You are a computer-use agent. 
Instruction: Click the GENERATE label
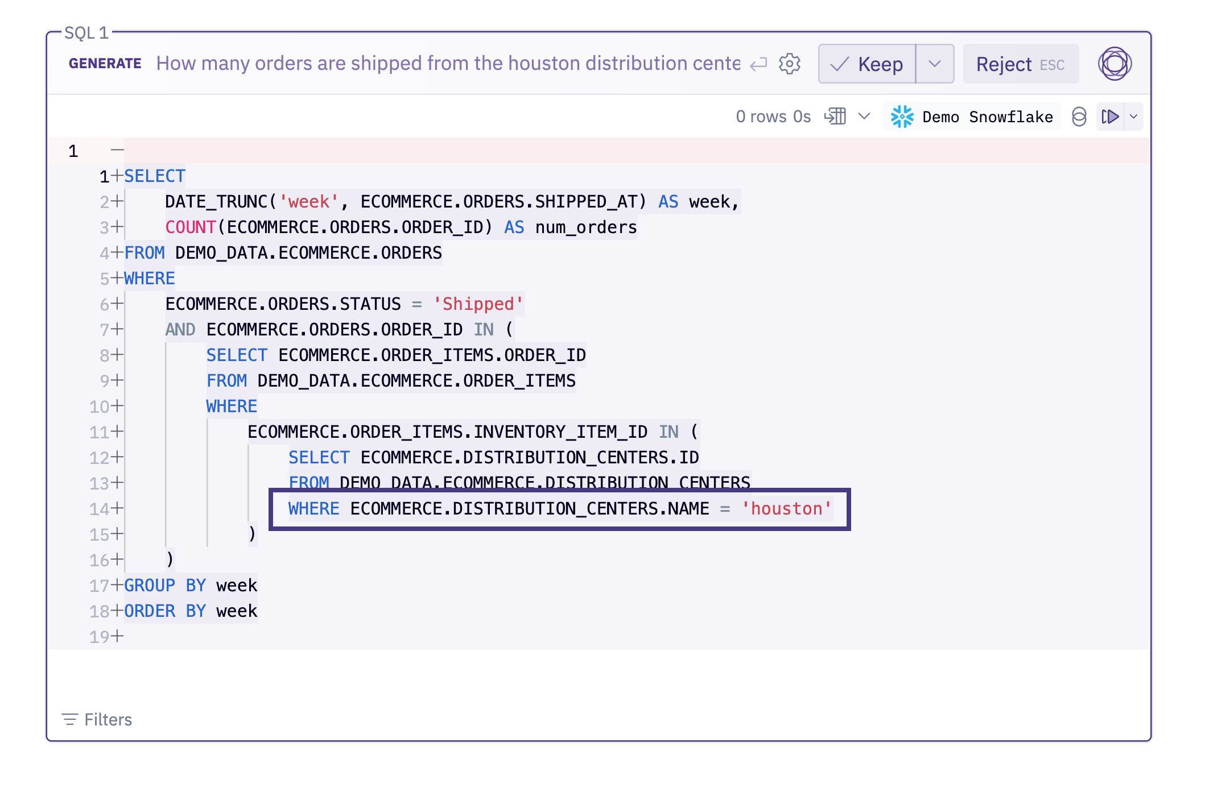[105, 63]
